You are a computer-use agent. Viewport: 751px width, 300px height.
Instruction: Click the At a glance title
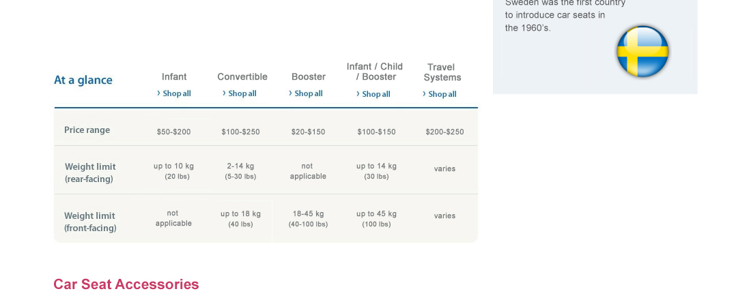(83, 80)
